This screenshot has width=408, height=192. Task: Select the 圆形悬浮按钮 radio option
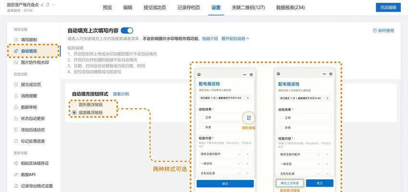(x=74, y=104)
